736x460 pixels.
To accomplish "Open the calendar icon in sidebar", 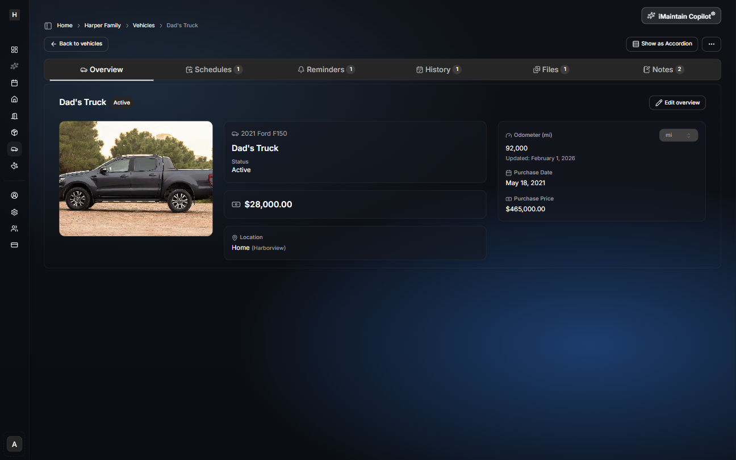I will tap(14, 82).
